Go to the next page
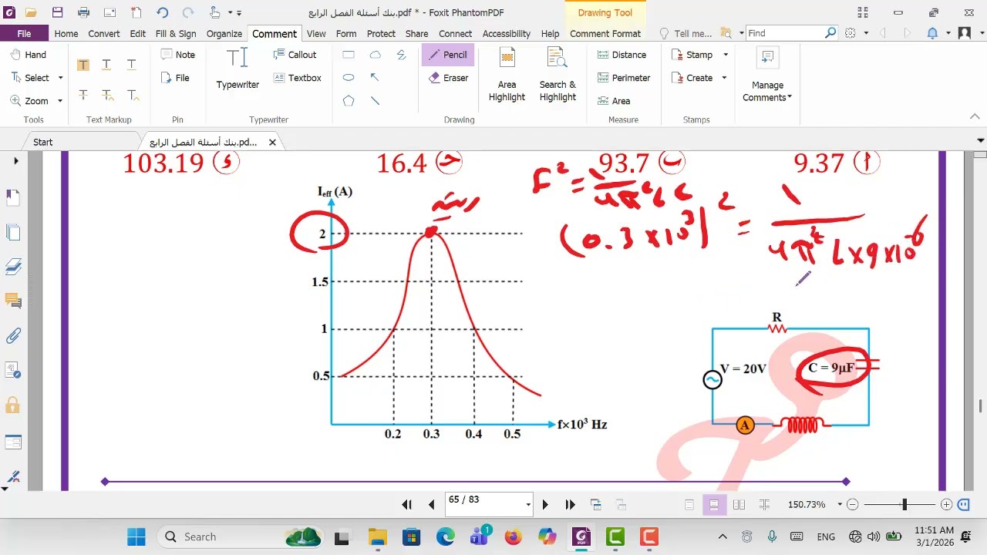Viewport: 987px width, 555px height. click(x=545, y=505)
